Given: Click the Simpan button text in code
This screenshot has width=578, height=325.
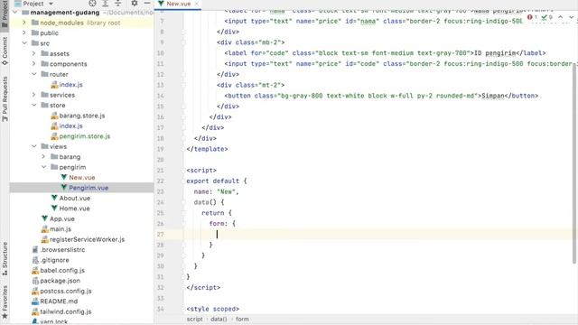Looking at the screenshot, I should (493, 96).
